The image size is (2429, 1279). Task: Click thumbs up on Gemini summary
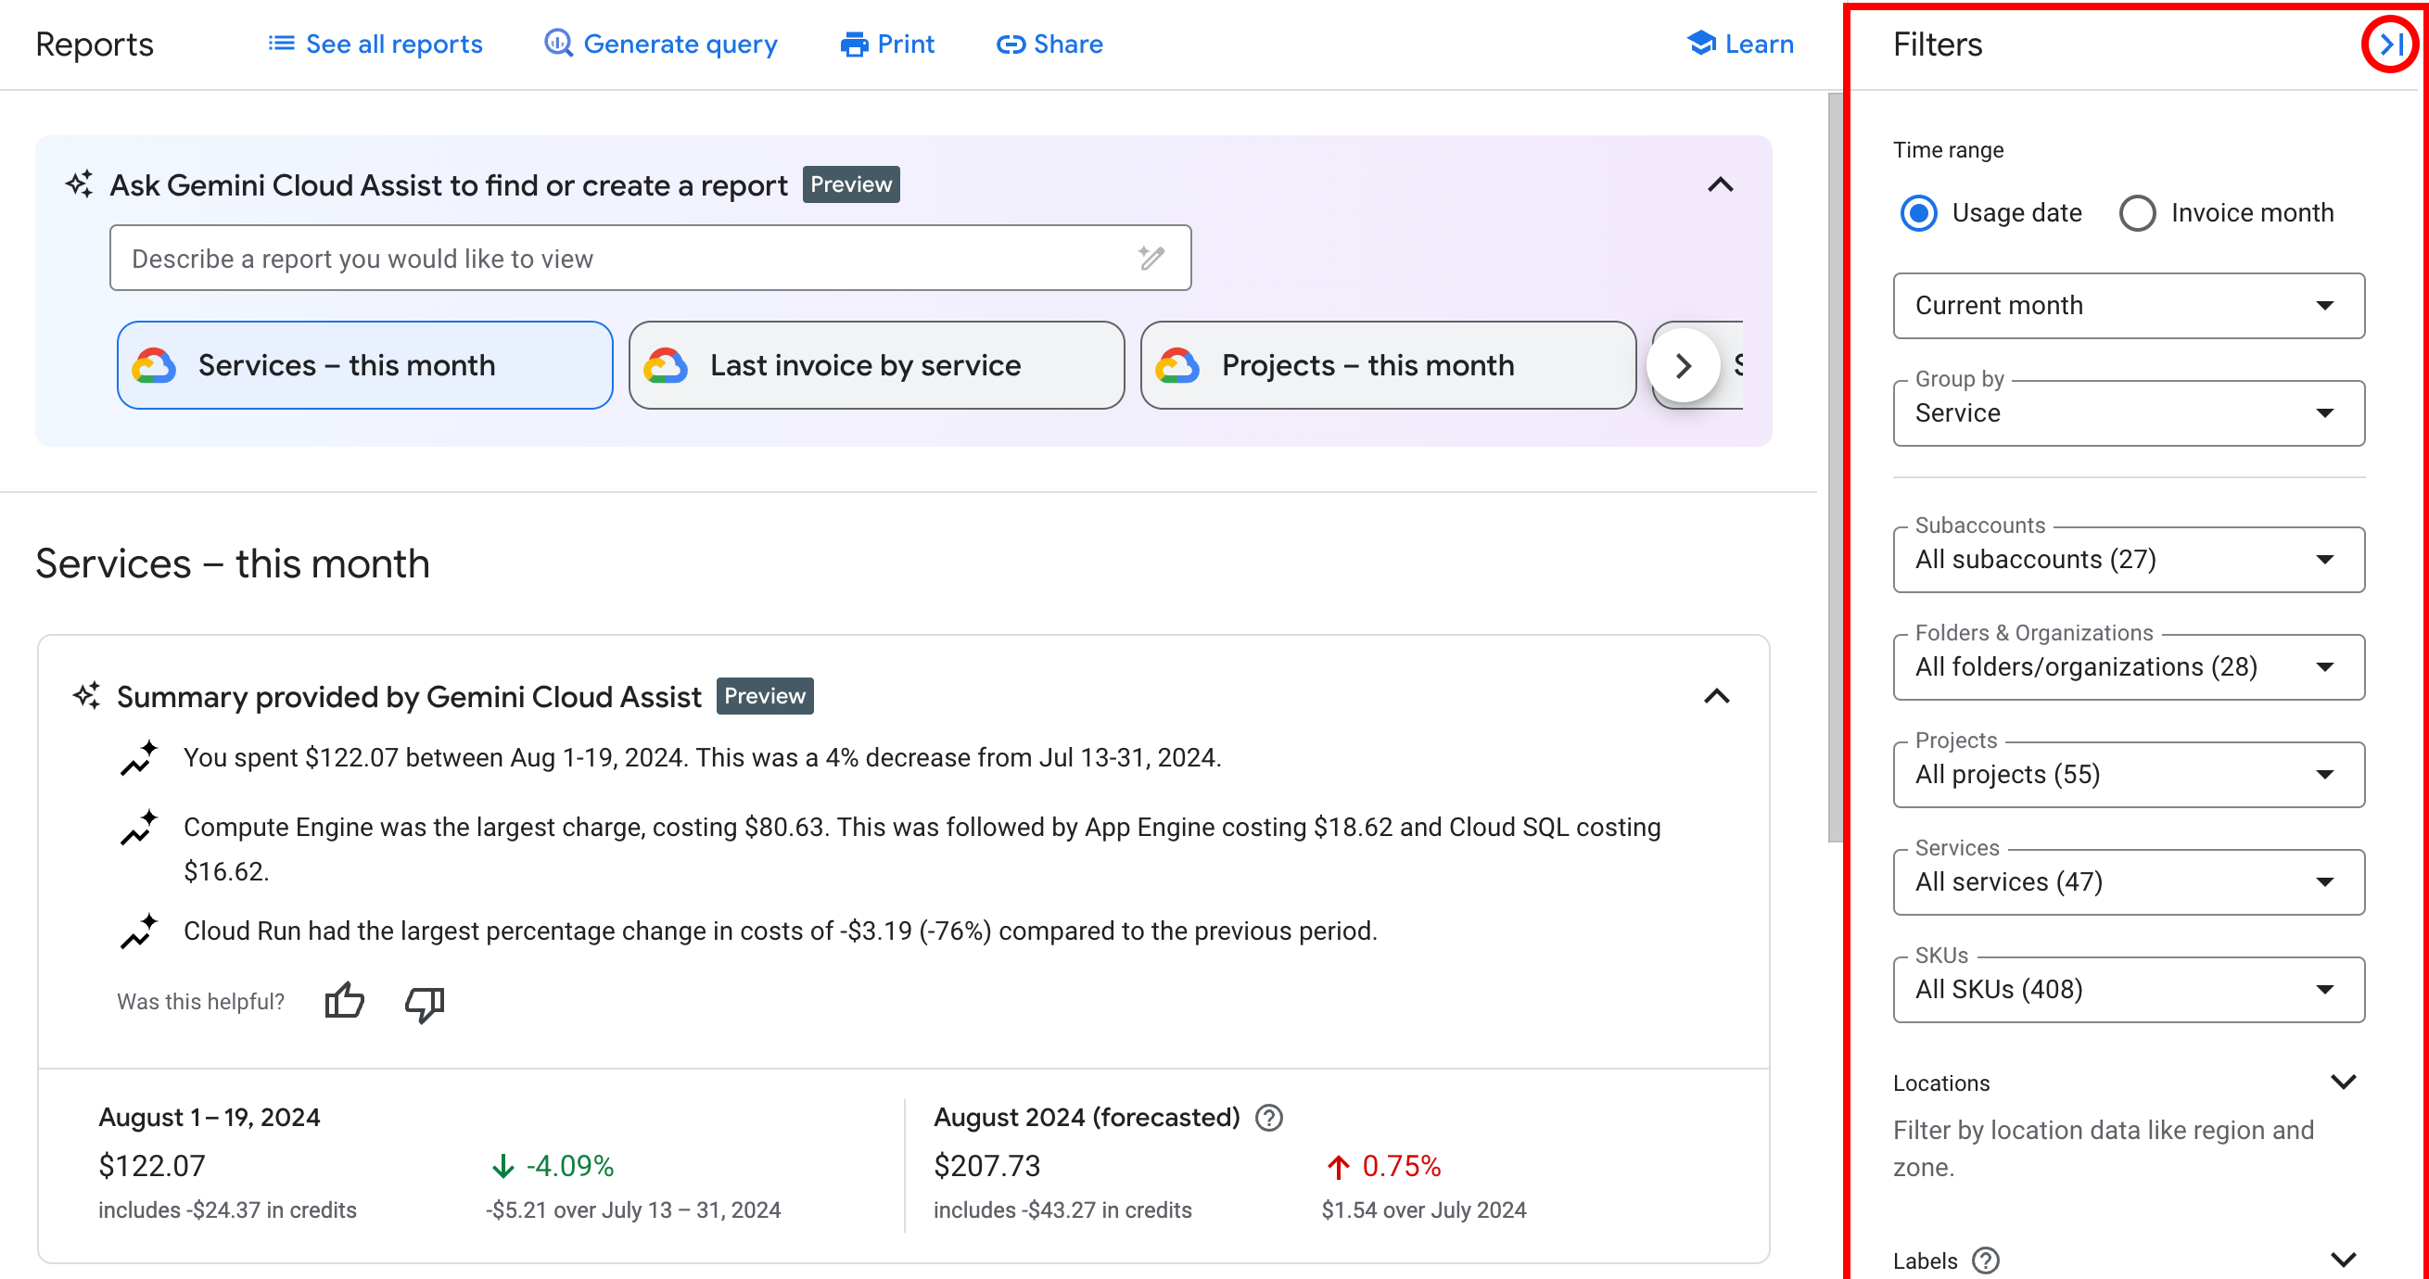click(x=342, y=999)
